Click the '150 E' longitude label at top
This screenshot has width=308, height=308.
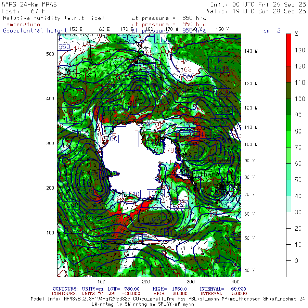[x=76, y=29]
